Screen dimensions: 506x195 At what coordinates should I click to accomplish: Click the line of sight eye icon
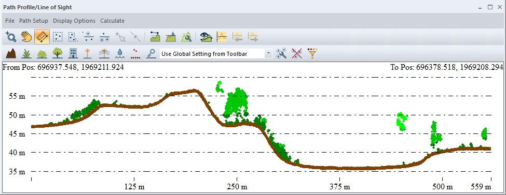click(x=206, y=37)
